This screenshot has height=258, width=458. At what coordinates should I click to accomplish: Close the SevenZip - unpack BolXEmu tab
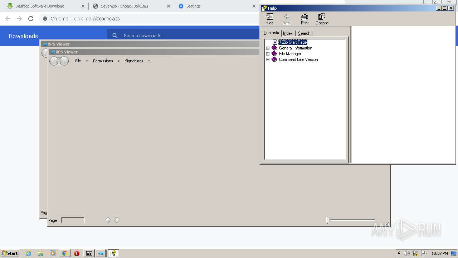(169, 6)
